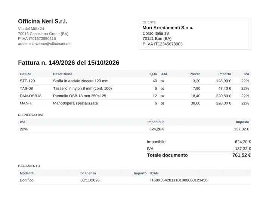Click price 7,90
Image resolution: width=269 pixels, height=212 pixels.
[x=197, y=88]
